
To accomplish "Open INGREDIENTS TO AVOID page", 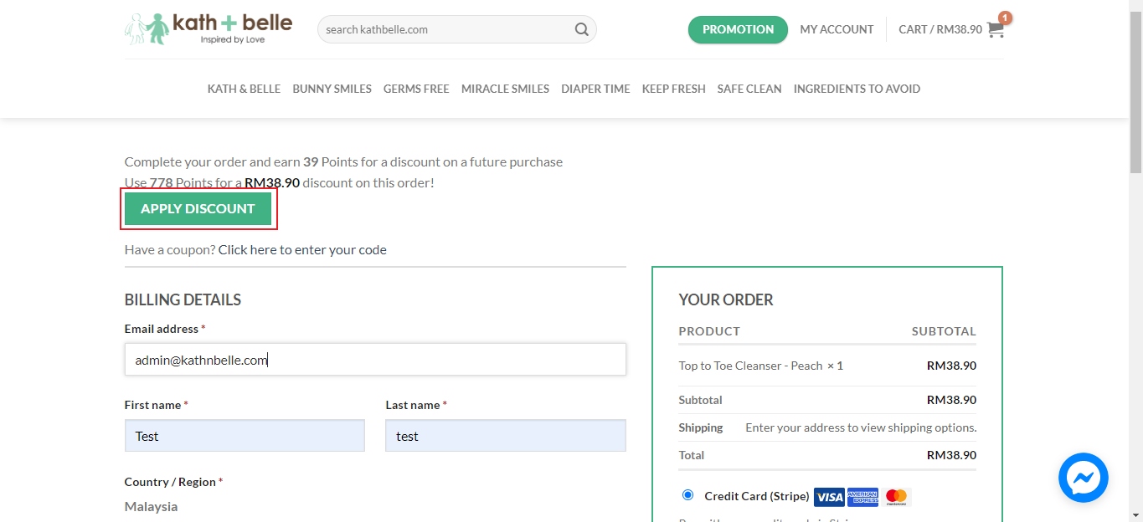I will pos(857,89).
